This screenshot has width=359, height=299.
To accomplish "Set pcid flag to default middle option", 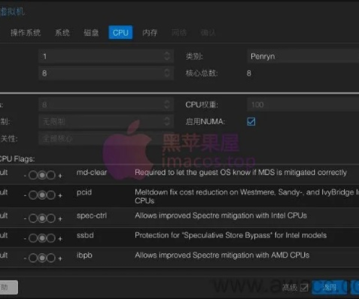I will pos(42,195).
